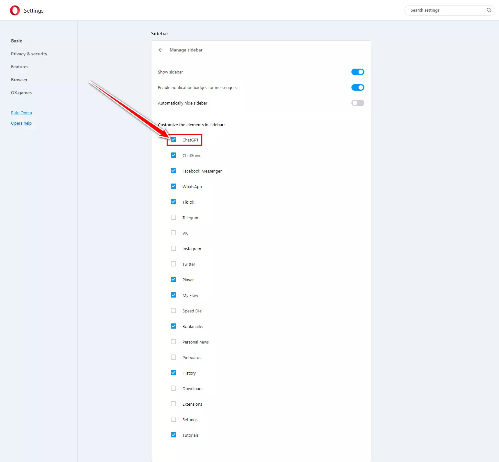The height and width of the screenshot is (462, 499).
Task: Uncheck the History checkbox
Action: click(x=173, y=373)
